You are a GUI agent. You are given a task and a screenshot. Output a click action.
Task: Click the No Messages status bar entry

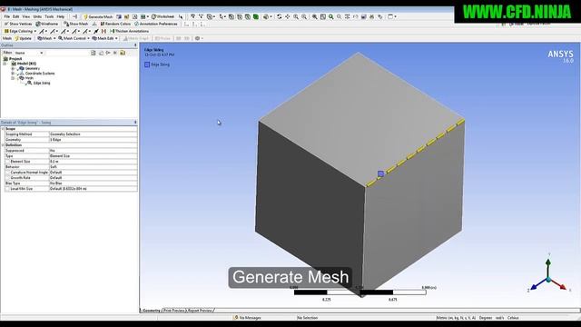coord(247,318)
